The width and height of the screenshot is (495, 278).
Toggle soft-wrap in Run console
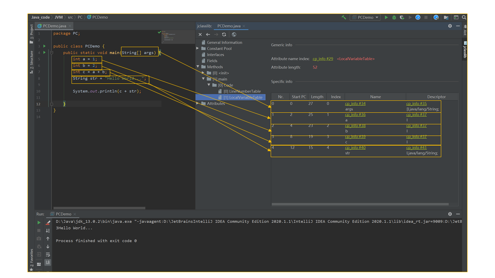point(48,254)
